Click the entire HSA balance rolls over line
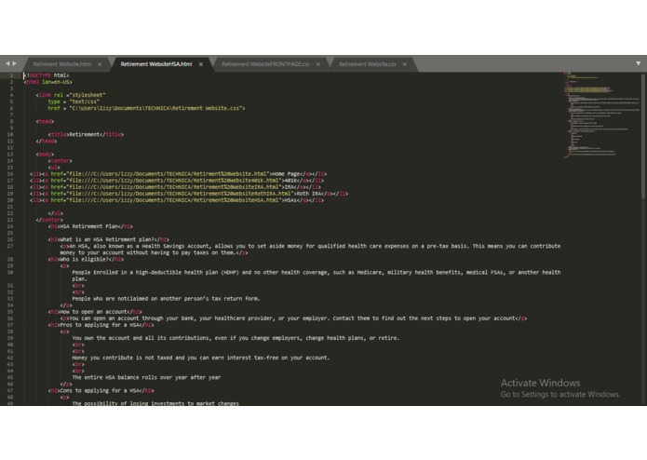Screen dimensions: 647x460 pyautogui.click(x=146, y=378)
